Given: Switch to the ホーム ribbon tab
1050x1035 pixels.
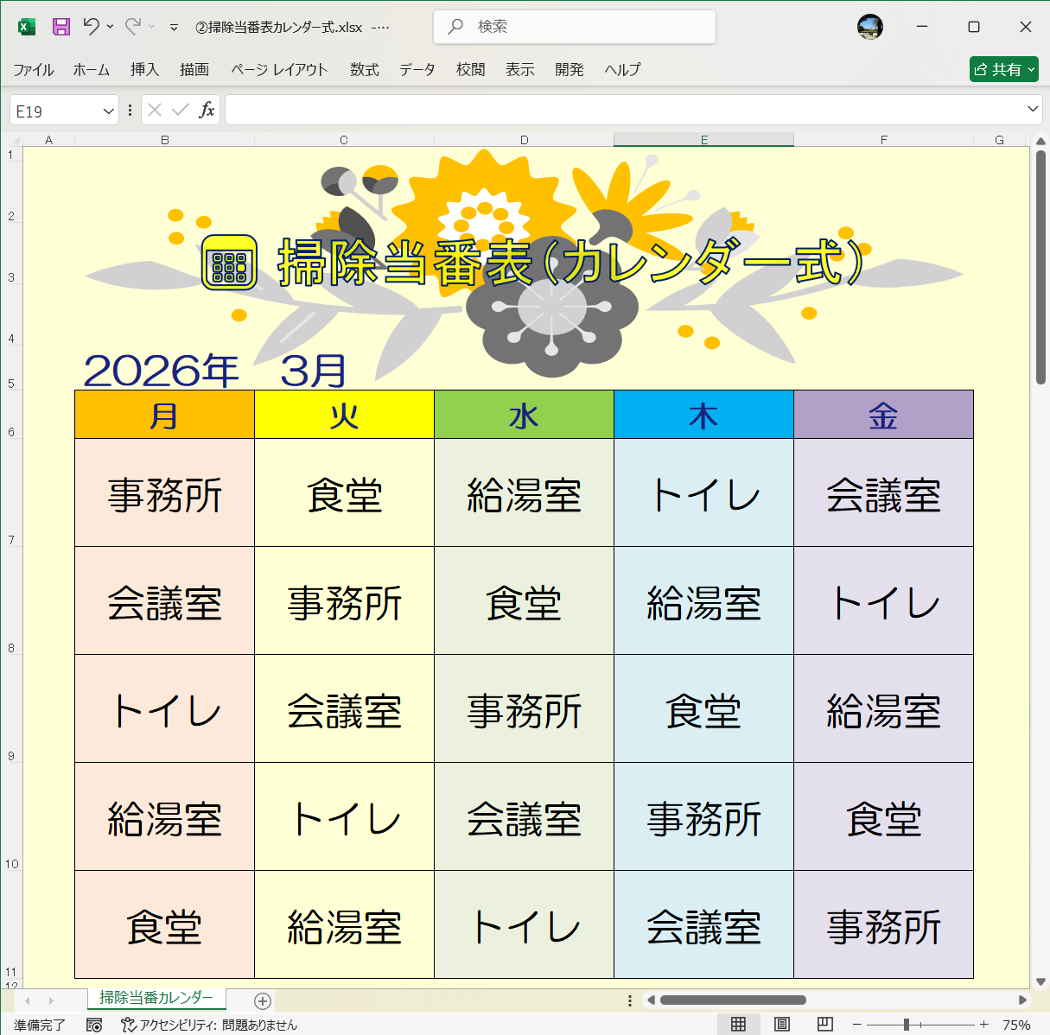Looking at the screenshot, I should pyautogui.click(x=91, y=70).
